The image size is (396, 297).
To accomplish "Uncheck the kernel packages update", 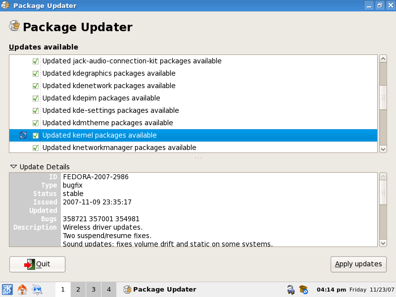I will (36, 135).
